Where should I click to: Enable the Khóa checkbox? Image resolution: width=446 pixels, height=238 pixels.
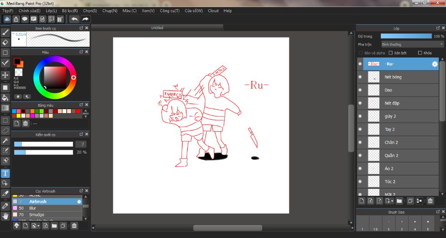420,53
